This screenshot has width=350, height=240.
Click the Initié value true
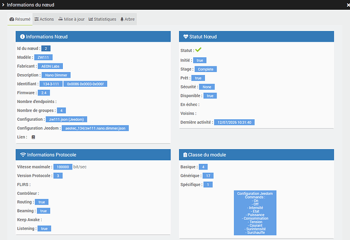(200, 60)
